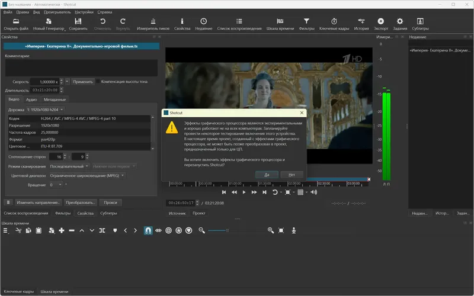Click Нет in the Shotcut dialog

click(292, 175)
